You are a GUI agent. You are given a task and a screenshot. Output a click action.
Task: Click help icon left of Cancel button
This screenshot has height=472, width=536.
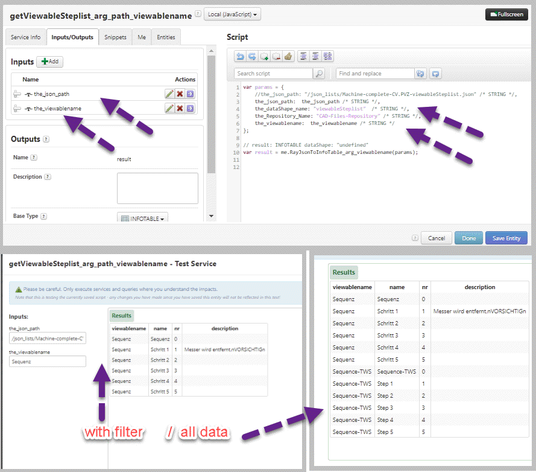415,238
